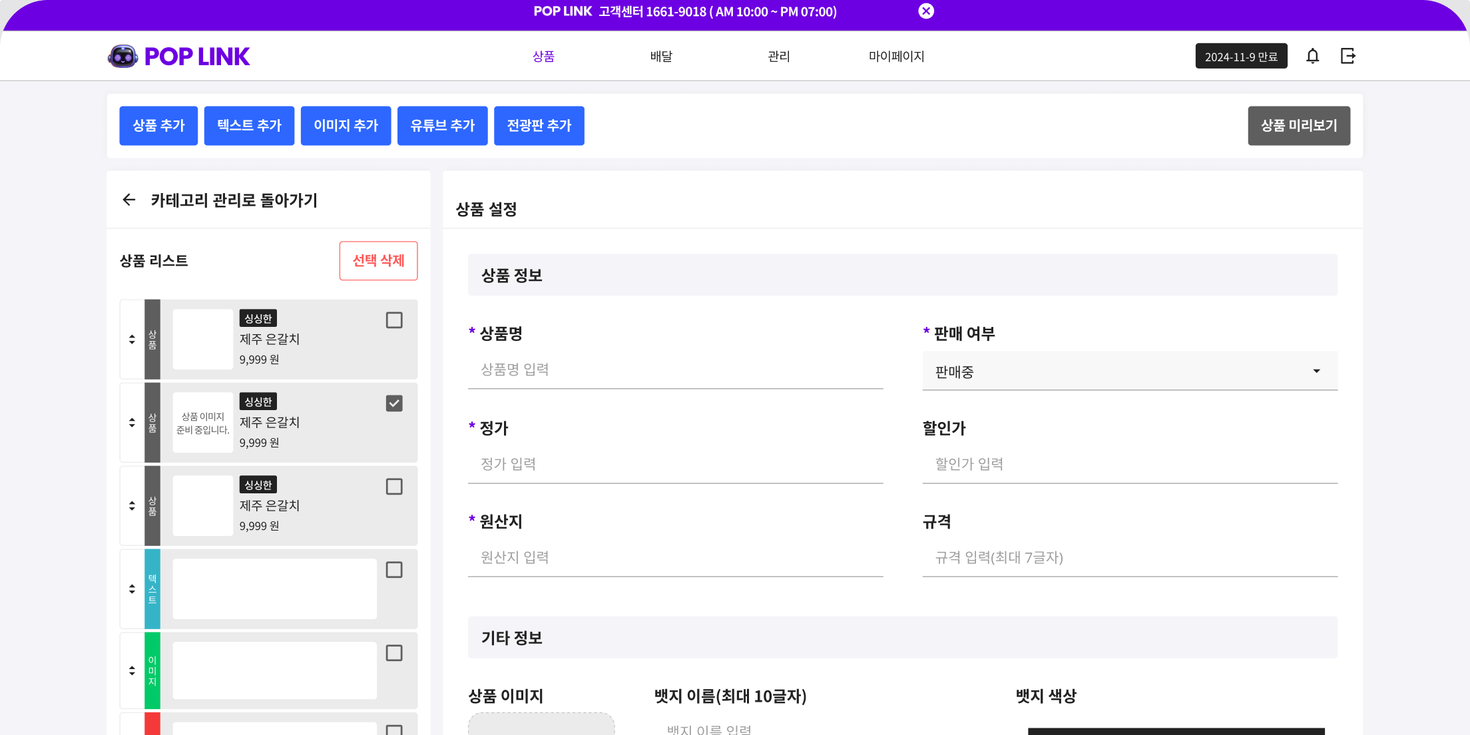
Task: Open the 배달 menu tab
Action: pos(661,57)
